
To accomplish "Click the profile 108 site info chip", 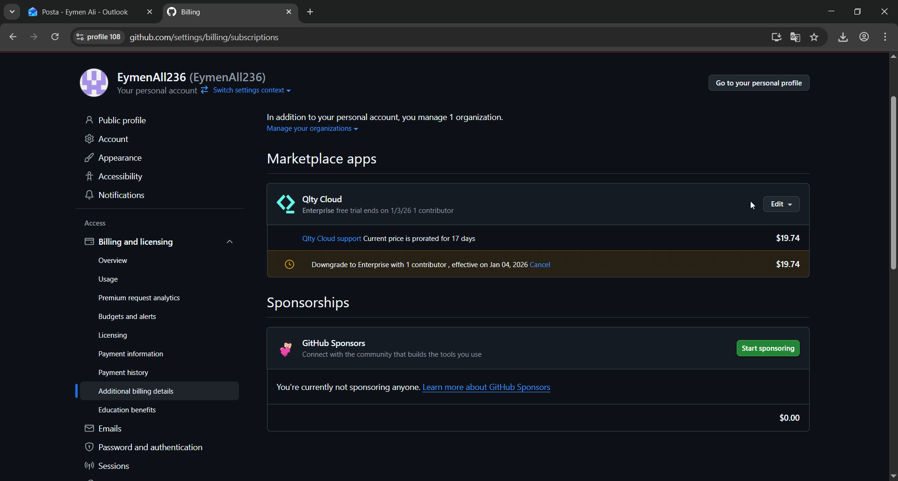I will pos(99,37).
